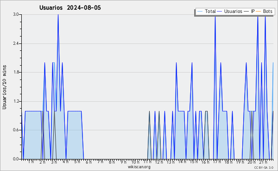278x171 pixels.
Task: Click the wikiscan.org footer label
Action: [139, 167]
